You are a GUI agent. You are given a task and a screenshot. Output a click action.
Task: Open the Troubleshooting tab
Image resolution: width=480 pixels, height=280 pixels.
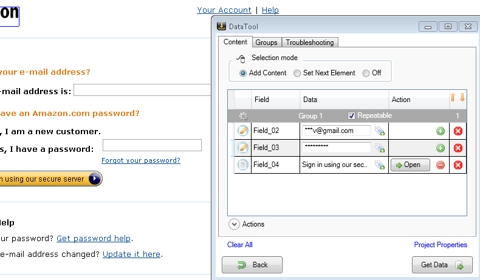click(x=309, y=43)
